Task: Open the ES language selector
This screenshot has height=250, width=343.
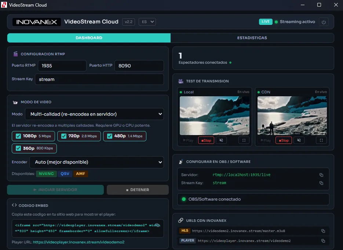Action: (147, 22)
